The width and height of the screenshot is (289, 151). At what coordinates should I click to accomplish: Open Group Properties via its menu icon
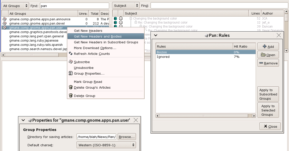pyautogui.click(x=70, y=73)
